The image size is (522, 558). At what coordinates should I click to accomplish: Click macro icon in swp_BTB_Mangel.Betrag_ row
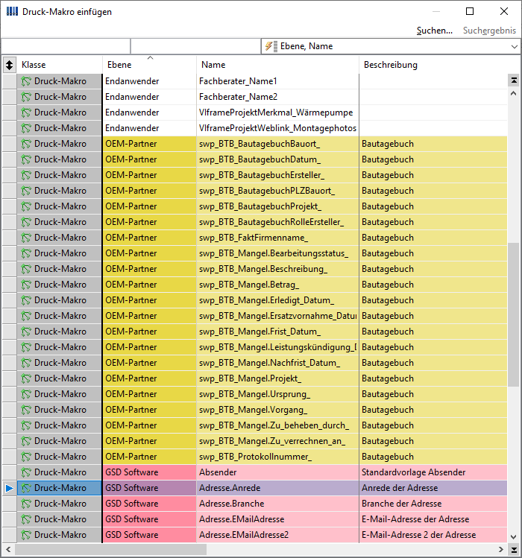[x=26, y=285]
